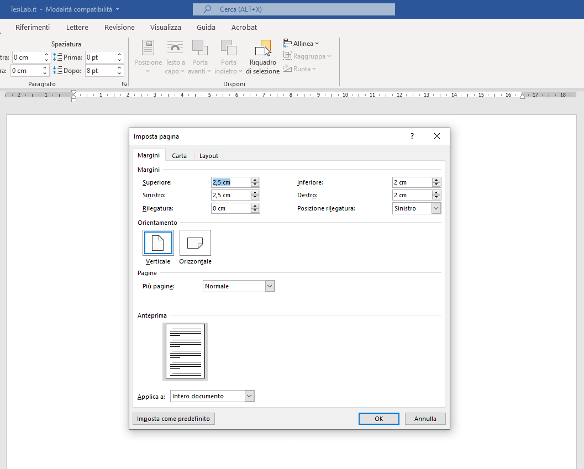Select Verticale page orientation
The height and width of the screenshot is (469, 584).
coord(158,243)
